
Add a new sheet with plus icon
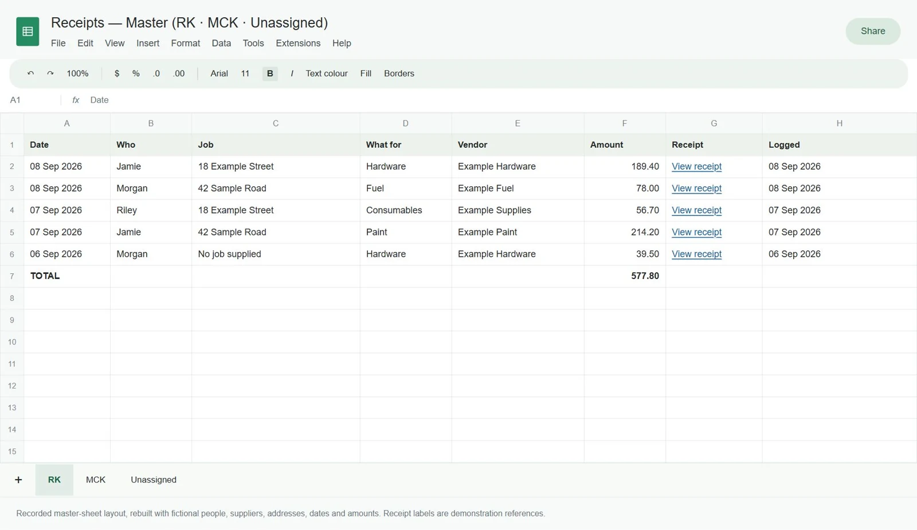click(18, 480)
